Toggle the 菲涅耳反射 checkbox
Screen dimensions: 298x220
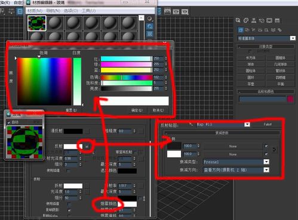coord(136,152)
